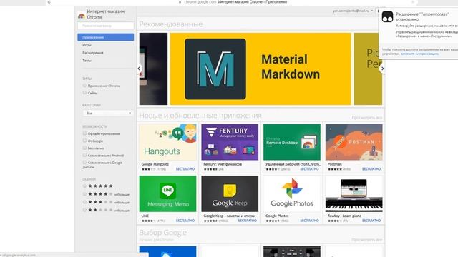Image resolution: width=458 pixels, height=257 pixels.
Task: Check the Совместимые с Google Диском checkbox
Action: click(x=84, y=162)
